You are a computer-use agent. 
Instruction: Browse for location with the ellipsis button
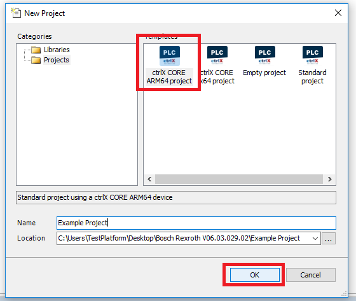click(x=328, y=238)
